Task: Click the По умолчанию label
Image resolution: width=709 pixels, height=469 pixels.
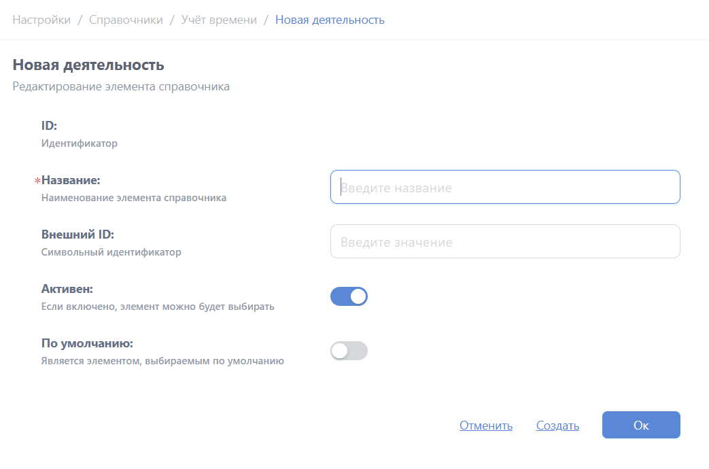Action: click(87, 343)
